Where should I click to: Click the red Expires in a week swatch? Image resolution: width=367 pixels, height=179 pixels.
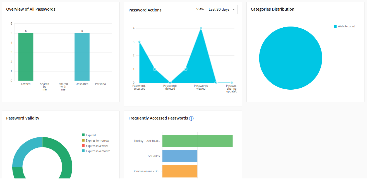pos(83,146)
